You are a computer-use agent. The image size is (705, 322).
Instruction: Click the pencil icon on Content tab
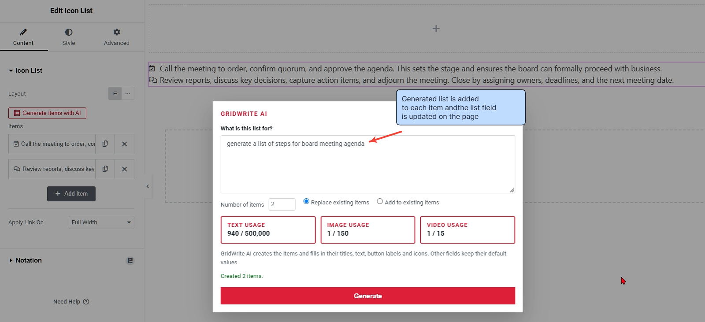[23, 32]
